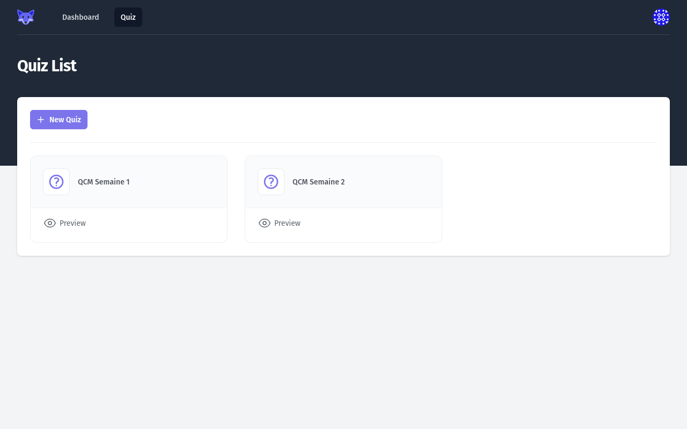
Task: Go to the Dashboard nav item
Action: pos(81,17)
